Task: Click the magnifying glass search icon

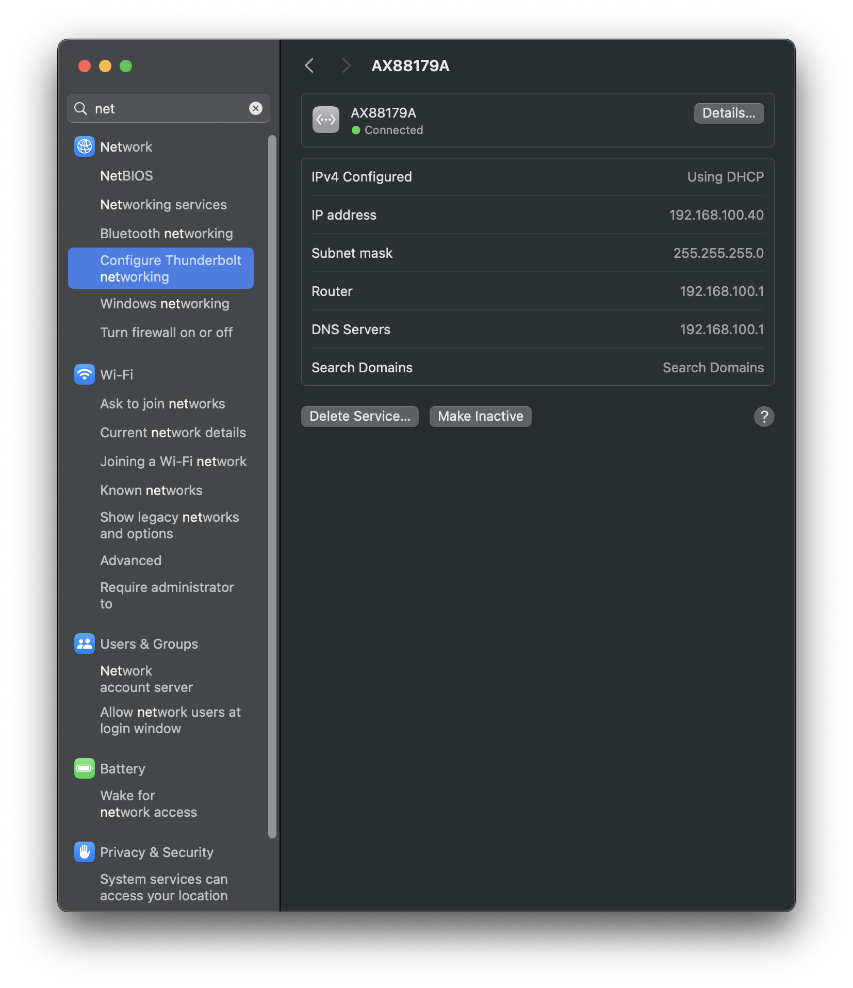Action: pyautogui.click(x=81, y=108)
